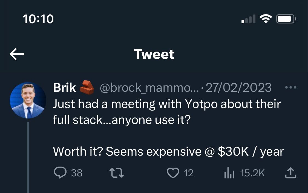308x193 pixels.
Task: Tap the view analytics bar chart icon
Action: coord(229,173)
